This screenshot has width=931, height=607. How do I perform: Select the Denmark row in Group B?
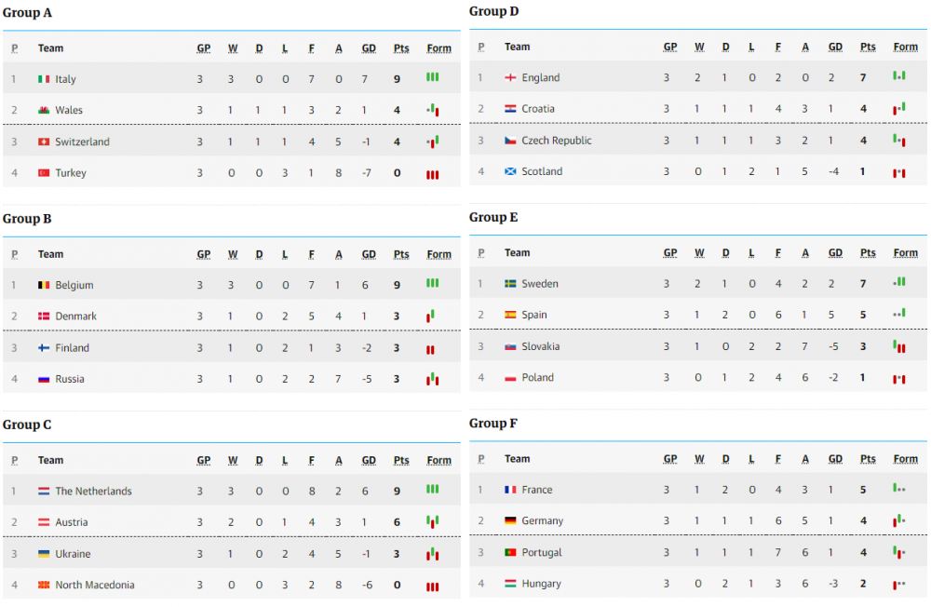point(232,316)
